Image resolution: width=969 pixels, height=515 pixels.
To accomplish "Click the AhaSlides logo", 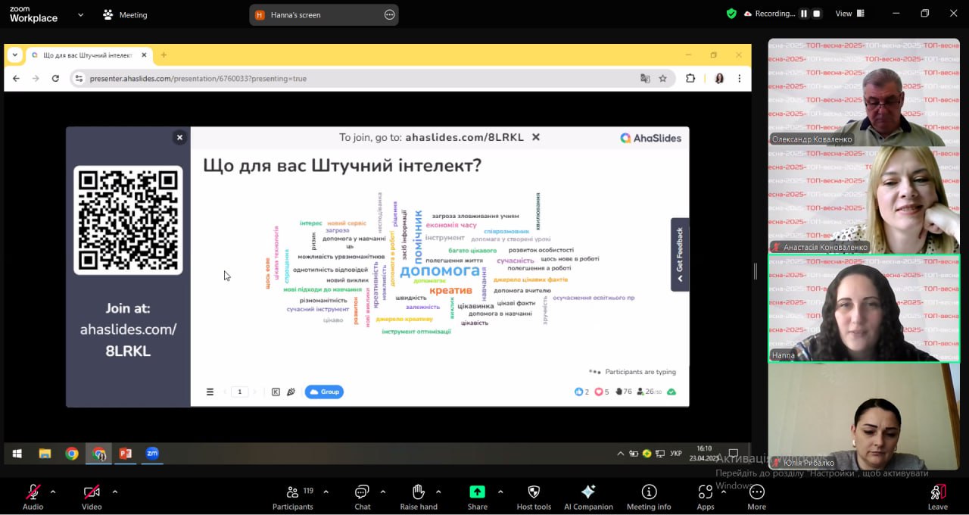I will tap(650, 138).
